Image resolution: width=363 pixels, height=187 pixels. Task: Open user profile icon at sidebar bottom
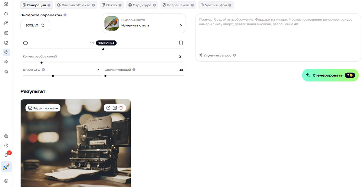pyautogui.click(x=6, y=181)
